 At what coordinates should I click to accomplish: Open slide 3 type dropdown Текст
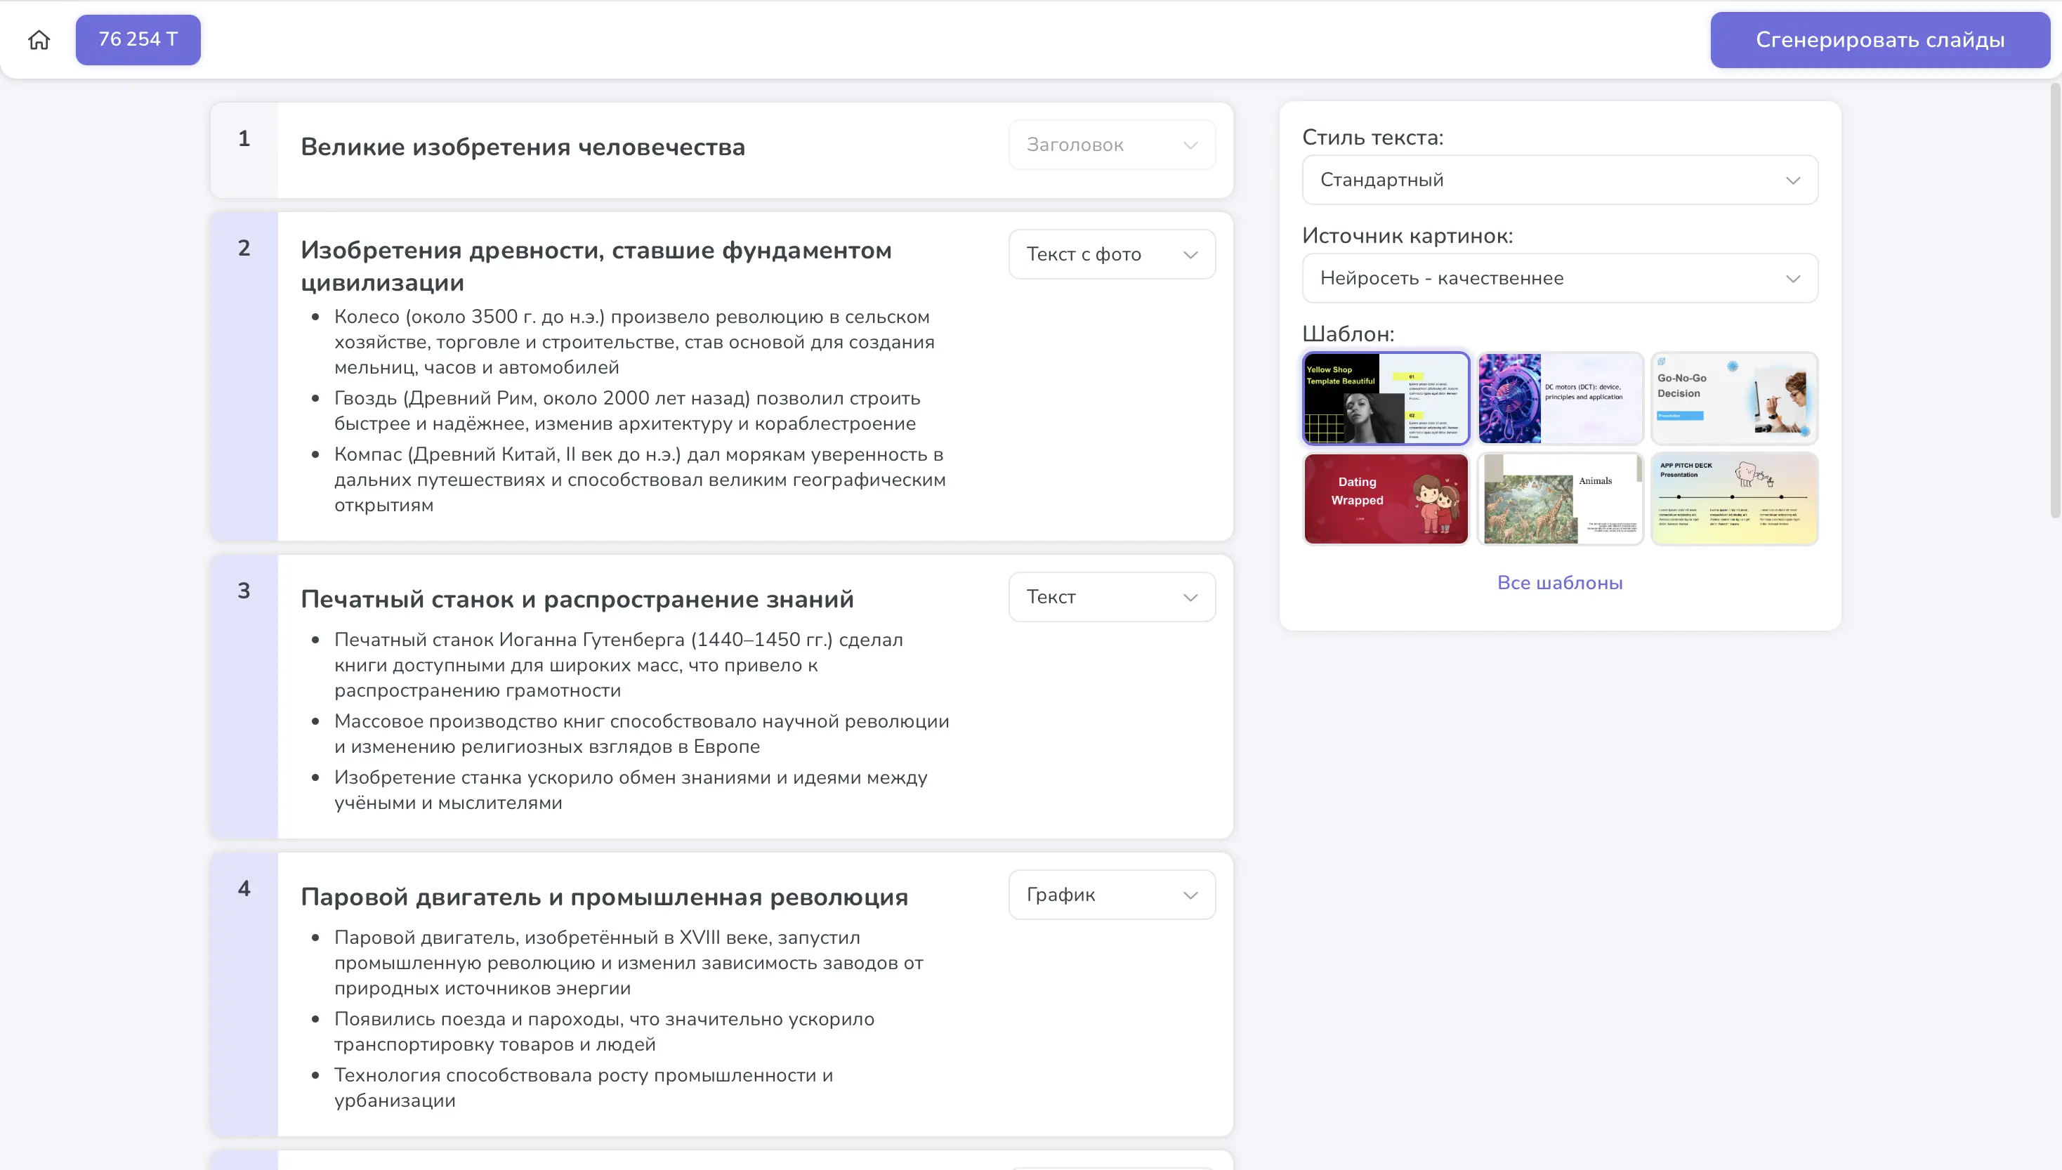(1111, 597)
